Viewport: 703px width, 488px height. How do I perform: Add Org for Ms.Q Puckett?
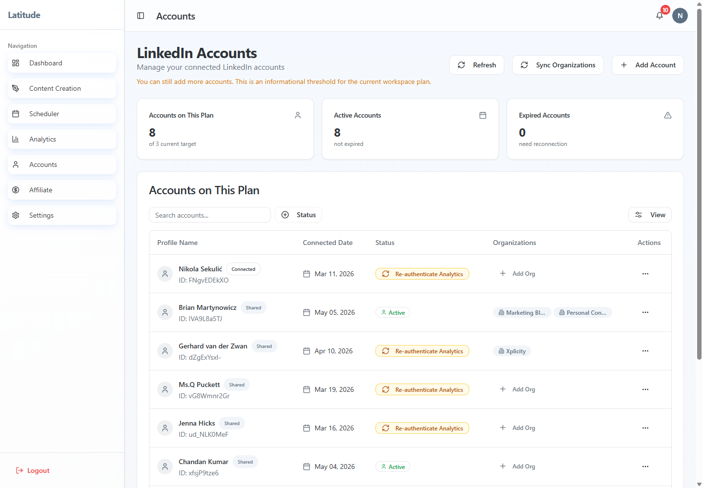(x=517, y=389)
